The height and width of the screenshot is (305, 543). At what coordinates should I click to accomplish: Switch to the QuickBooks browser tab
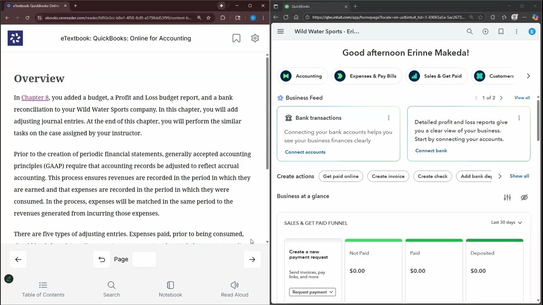tap(316, 6)
